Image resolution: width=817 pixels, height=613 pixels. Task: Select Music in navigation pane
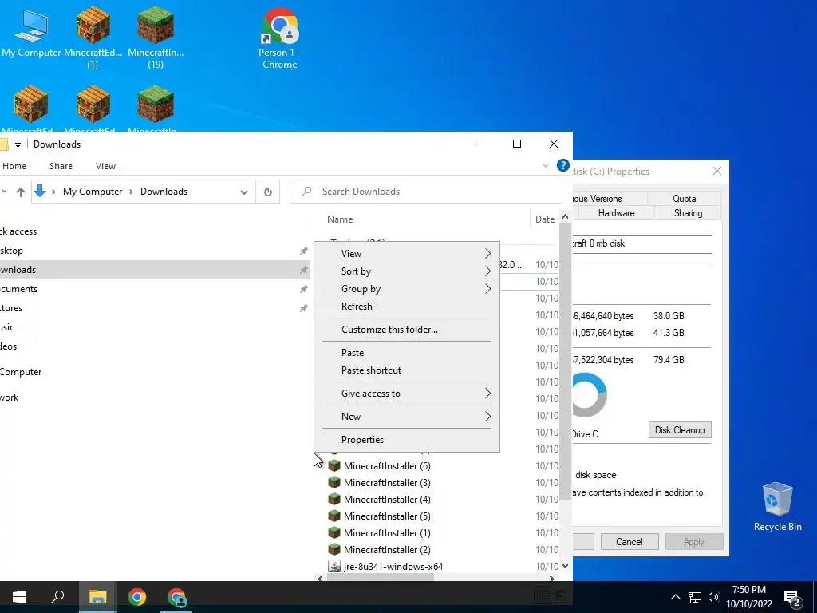pyautogui.click(x=155, y=327)
